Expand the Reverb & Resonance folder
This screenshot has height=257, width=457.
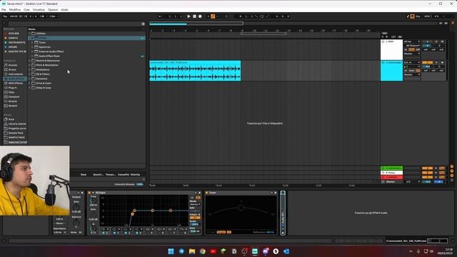pyautogui.click(x=30, y=61)
